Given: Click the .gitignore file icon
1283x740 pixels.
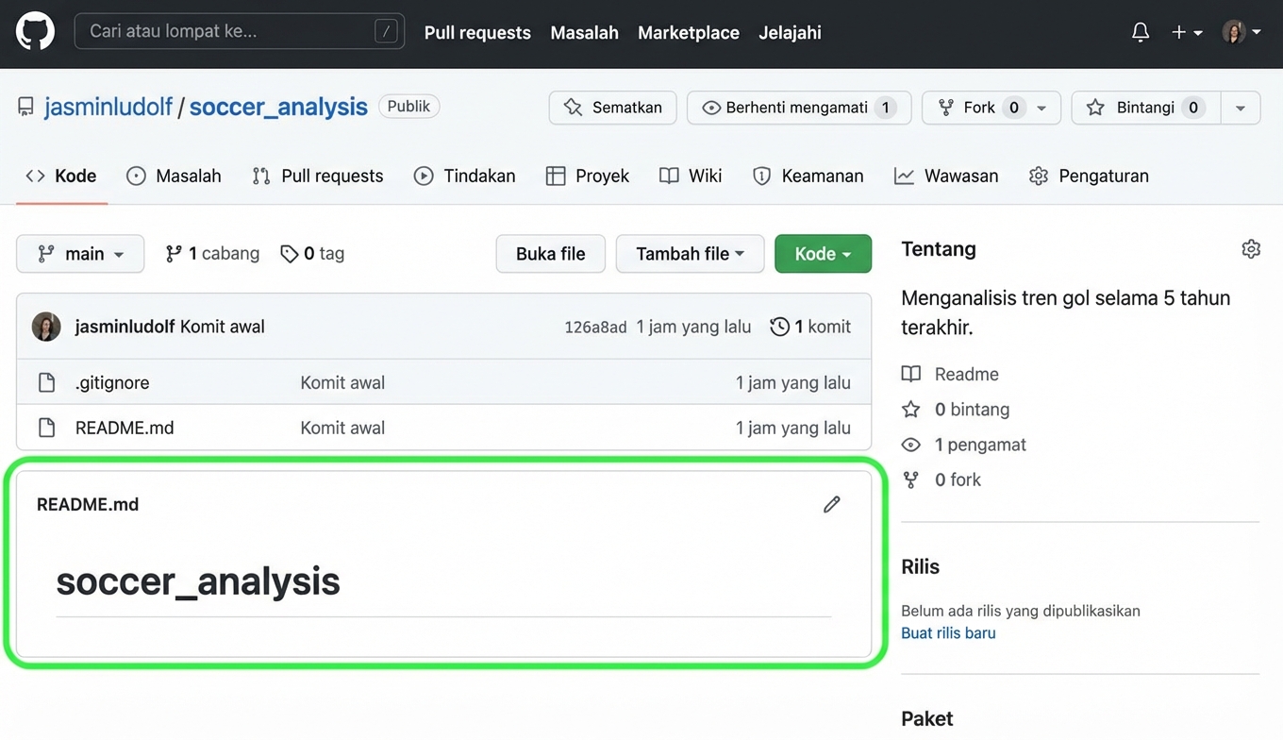Looking at the screenshot, I should tap(46, 382).
